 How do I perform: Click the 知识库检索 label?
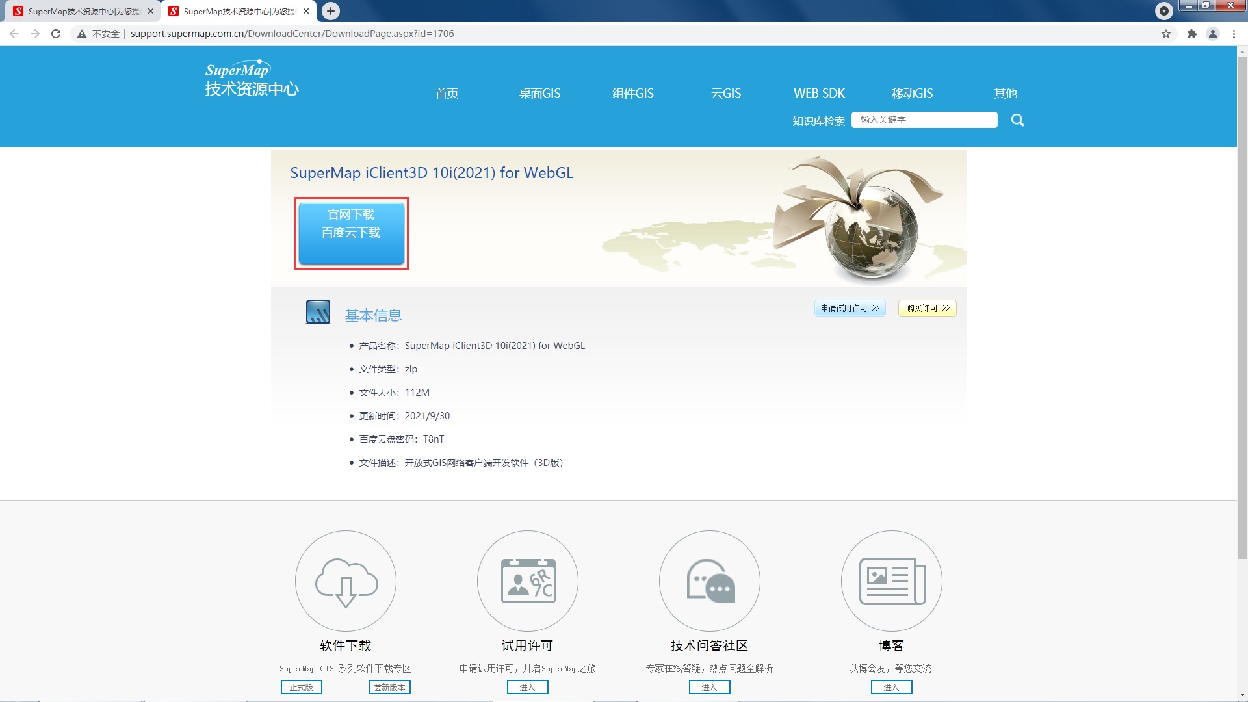818,121
